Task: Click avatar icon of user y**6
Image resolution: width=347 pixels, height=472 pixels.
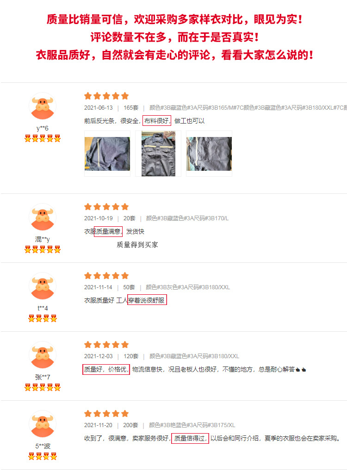Action: (x=43, y=106)
